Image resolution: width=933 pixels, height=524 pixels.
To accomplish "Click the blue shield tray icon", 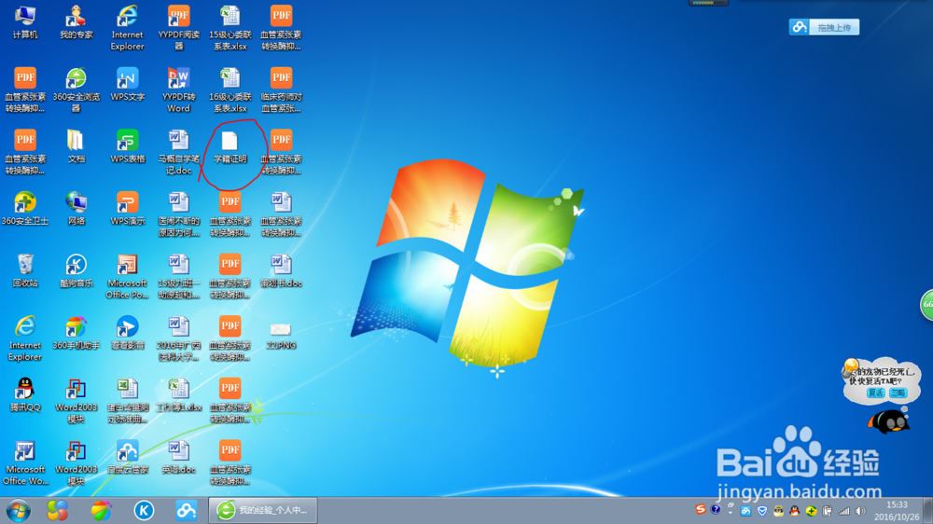I will point(762,511).
